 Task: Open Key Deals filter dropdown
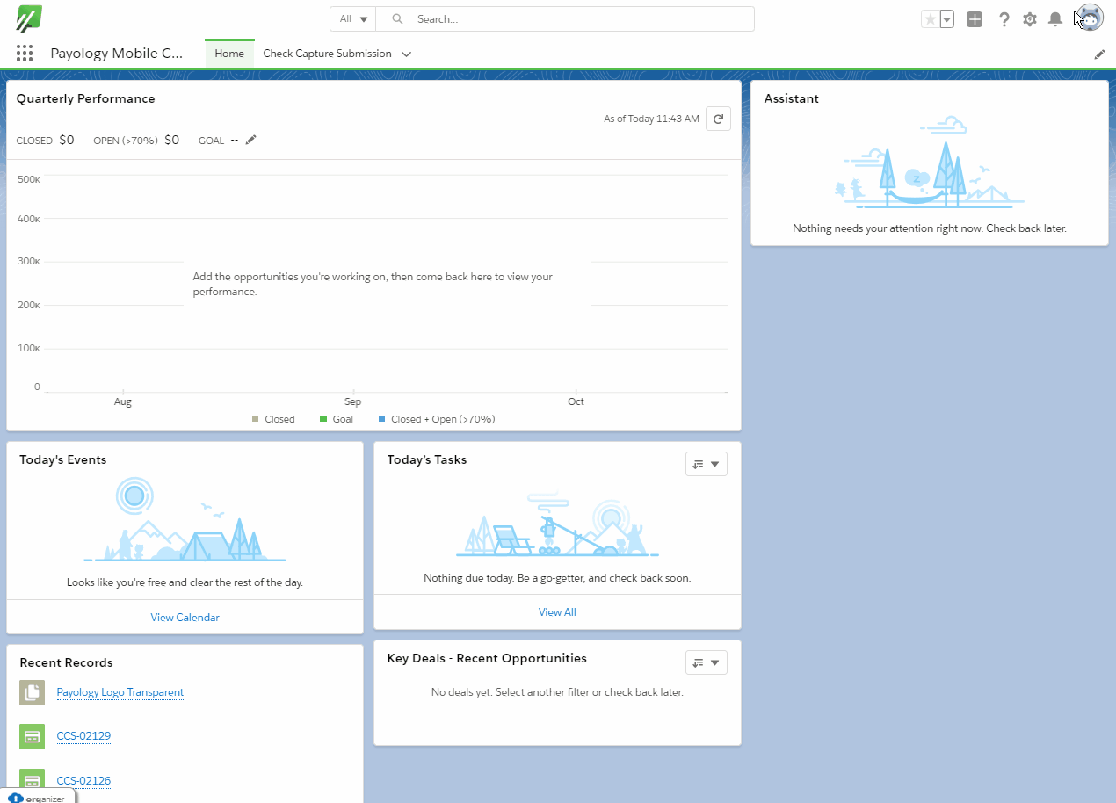point(706,662)
